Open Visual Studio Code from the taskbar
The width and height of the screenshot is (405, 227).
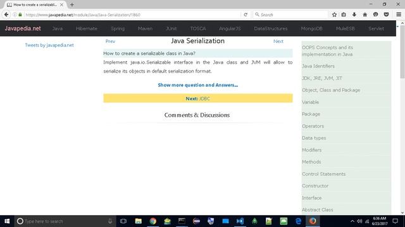(240, 221)
